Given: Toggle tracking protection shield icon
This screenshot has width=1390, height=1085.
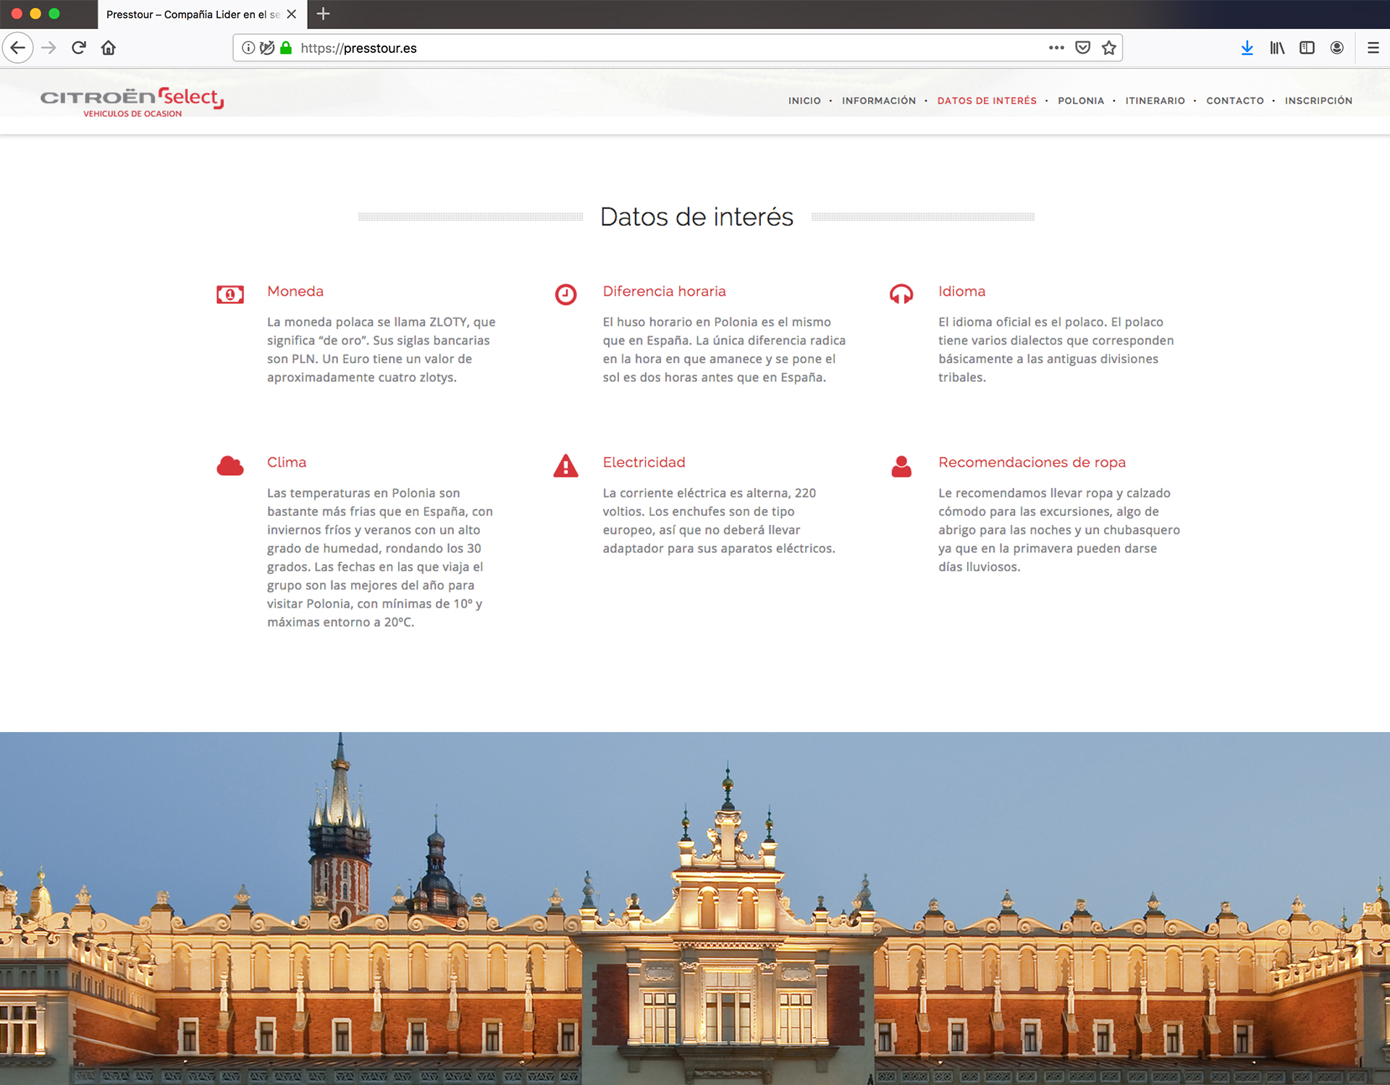Looking at the screenshot, I should (266, 48).
